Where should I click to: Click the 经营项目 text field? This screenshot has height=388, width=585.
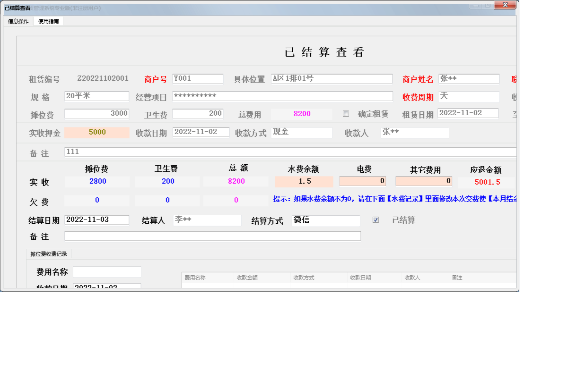282,96
